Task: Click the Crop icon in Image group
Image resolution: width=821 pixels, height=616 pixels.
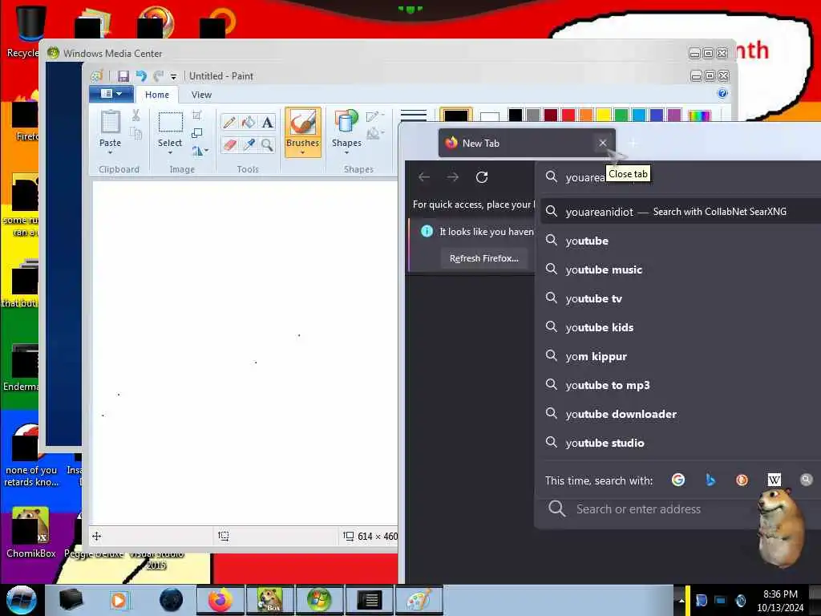Action: click(197, 115)
